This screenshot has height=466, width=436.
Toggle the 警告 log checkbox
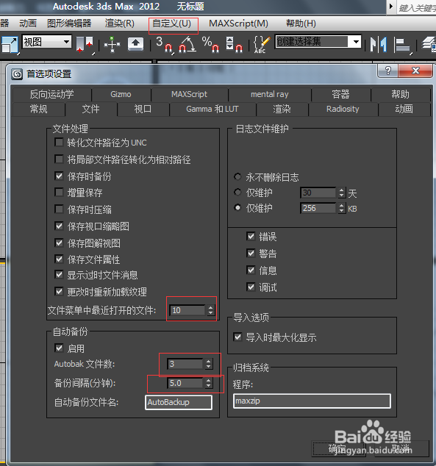[x=251, y=253]
